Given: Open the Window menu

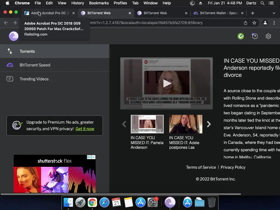Looking at the screenshot, I should (151, 3).
